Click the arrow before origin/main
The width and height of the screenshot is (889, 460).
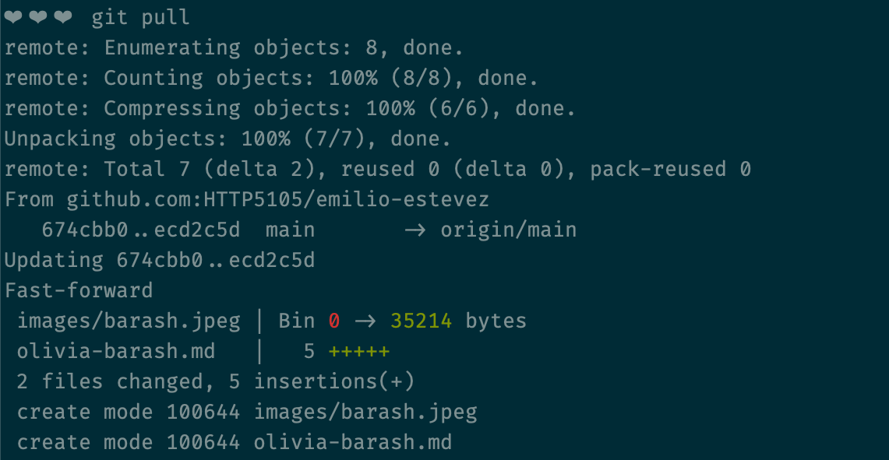point(415,230)
